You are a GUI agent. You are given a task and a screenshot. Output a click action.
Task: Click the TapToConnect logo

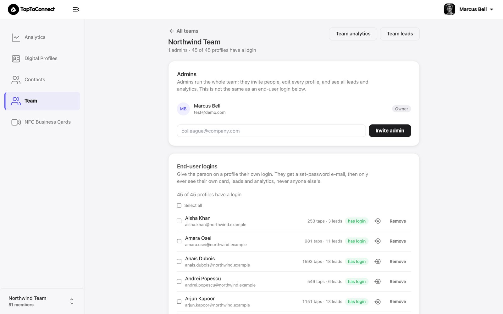pyautogui.click(x=31, y=9)
